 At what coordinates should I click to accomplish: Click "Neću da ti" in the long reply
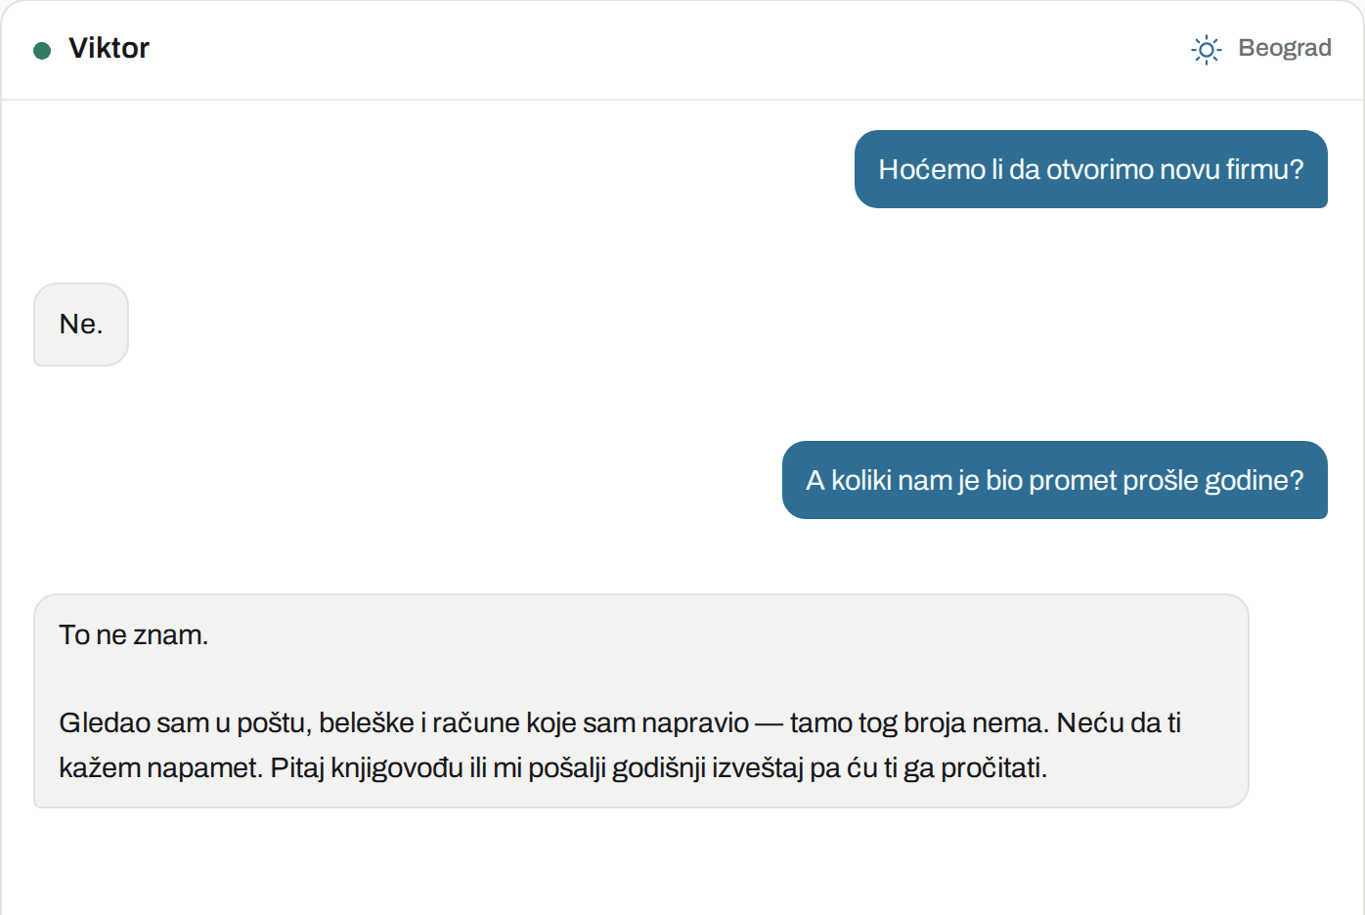coord(1119,723)
